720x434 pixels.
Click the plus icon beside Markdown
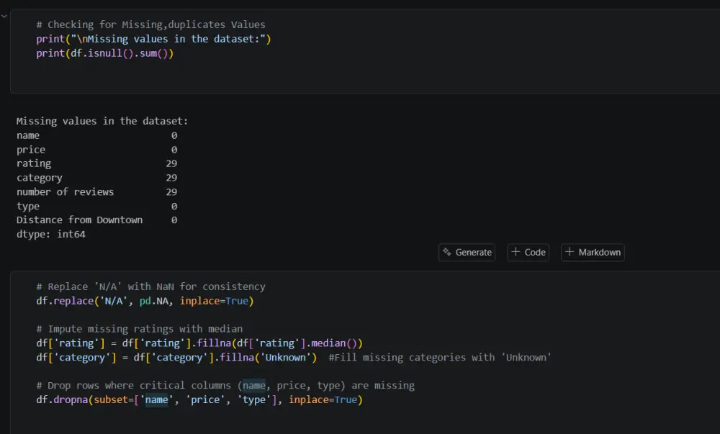(569, 253)
